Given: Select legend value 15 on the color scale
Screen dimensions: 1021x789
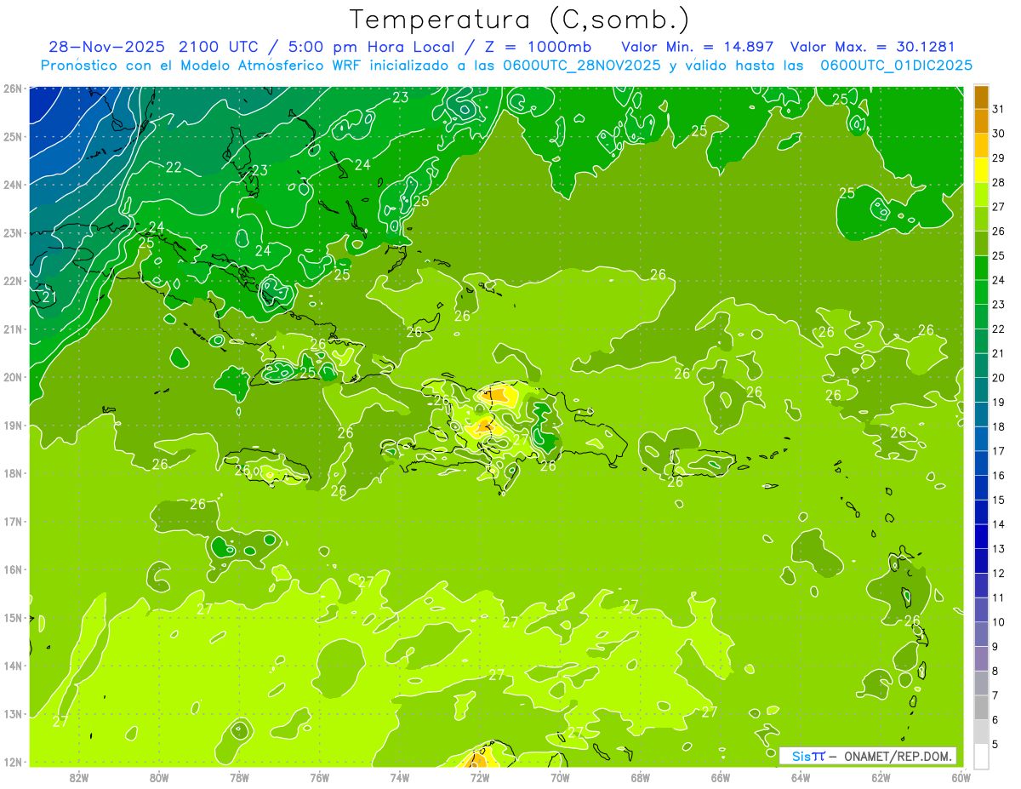Looking at the screenshot, I should 998,500.
